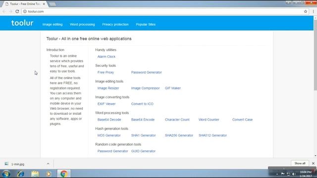This screenshot has width=317, height=178.
Task: Click the network tray icon
Action: coord(288,174)
